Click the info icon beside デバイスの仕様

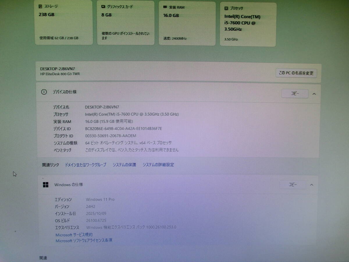click(44, 92)
